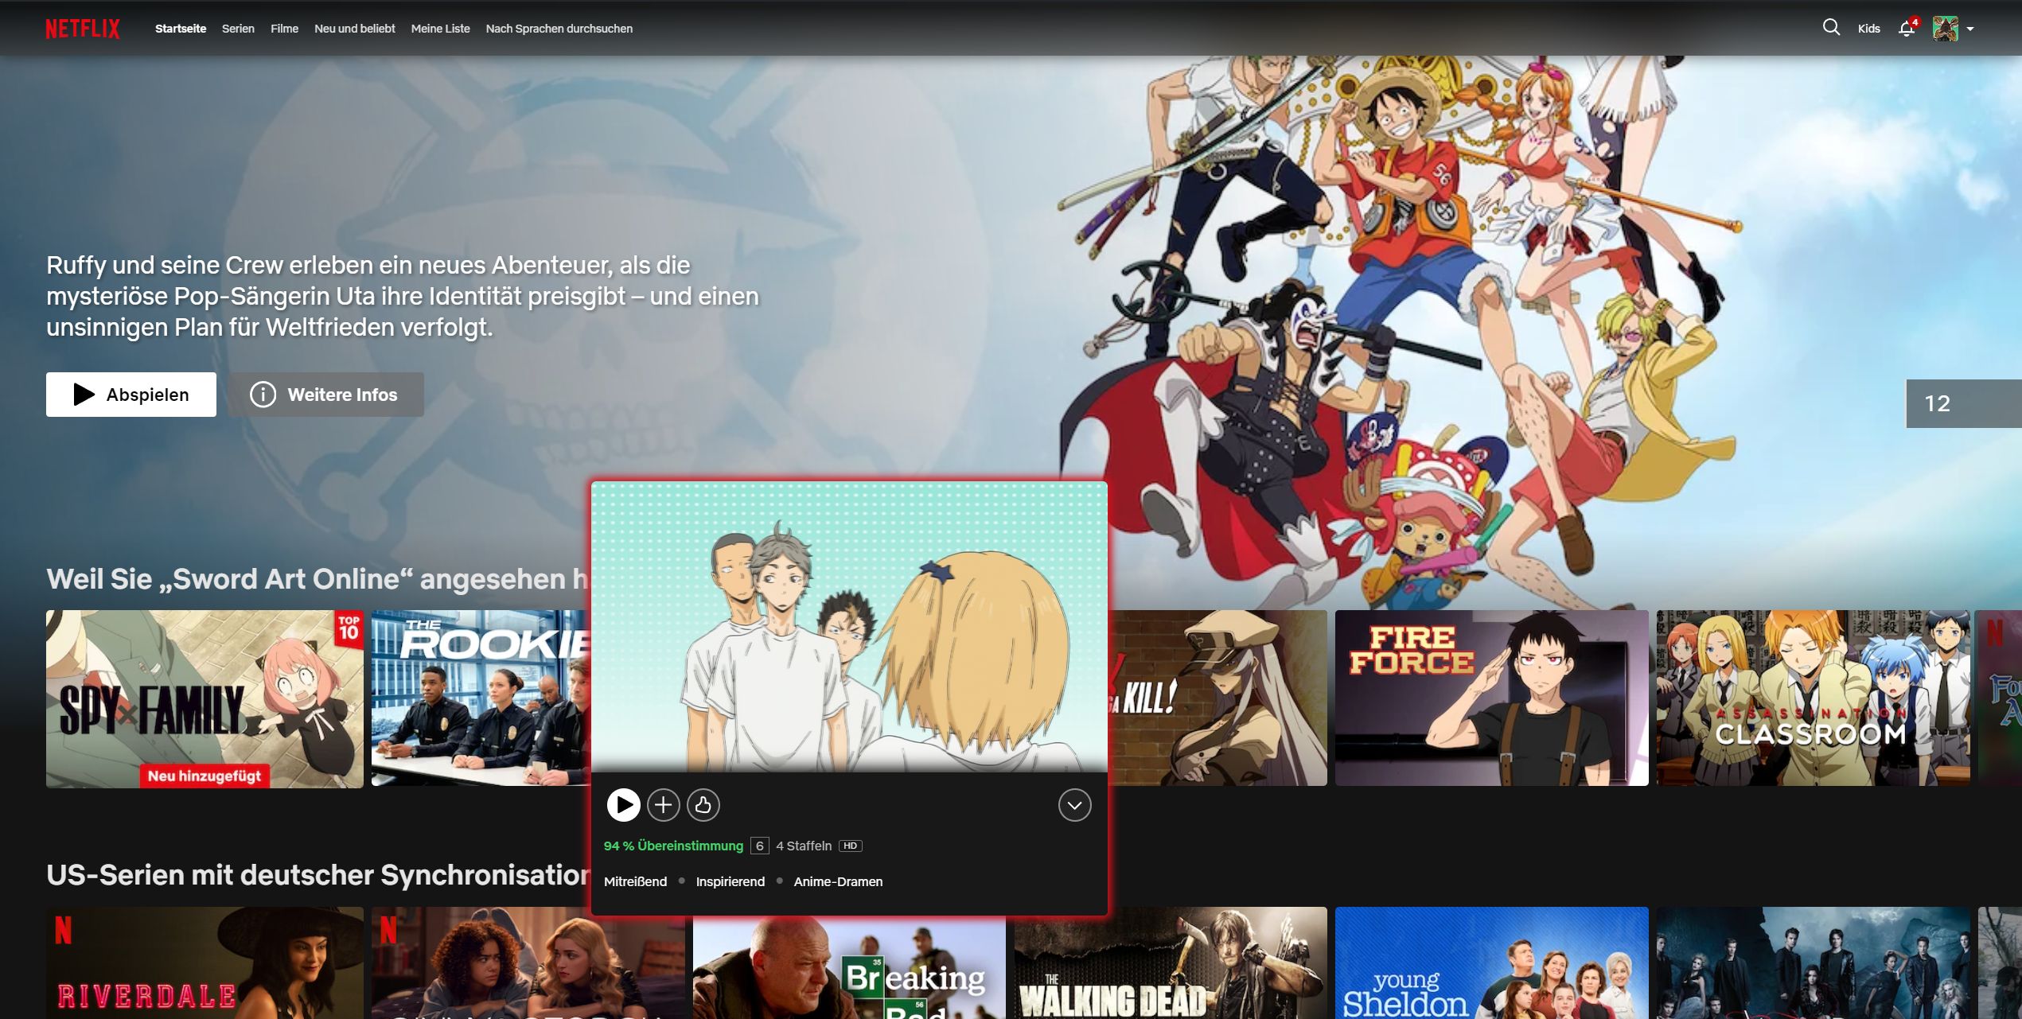Open the Riverdale thumbnail
2022x1019 pixels.
pyautogui.click(x=205, y=963)
